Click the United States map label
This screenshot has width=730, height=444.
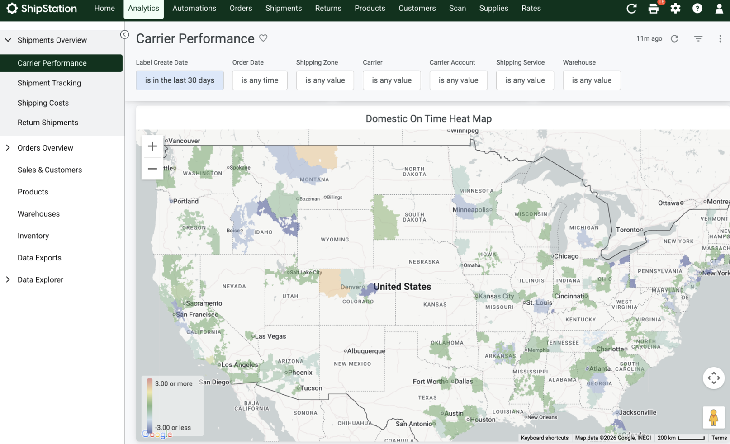click(x=402, y=287)
